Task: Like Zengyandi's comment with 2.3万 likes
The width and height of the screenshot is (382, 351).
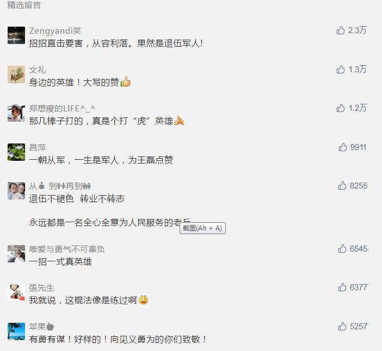Action: point(340,30)
